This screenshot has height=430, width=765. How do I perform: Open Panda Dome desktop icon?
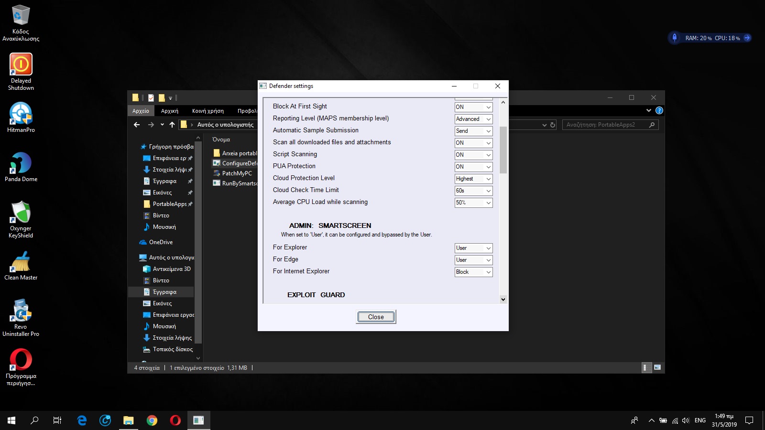tap(21, 165)
